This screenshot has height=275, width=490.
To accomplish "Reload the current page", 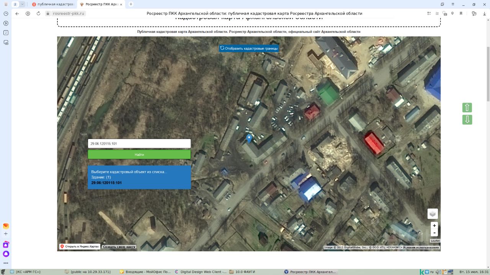I will click(x=38, y=13).
